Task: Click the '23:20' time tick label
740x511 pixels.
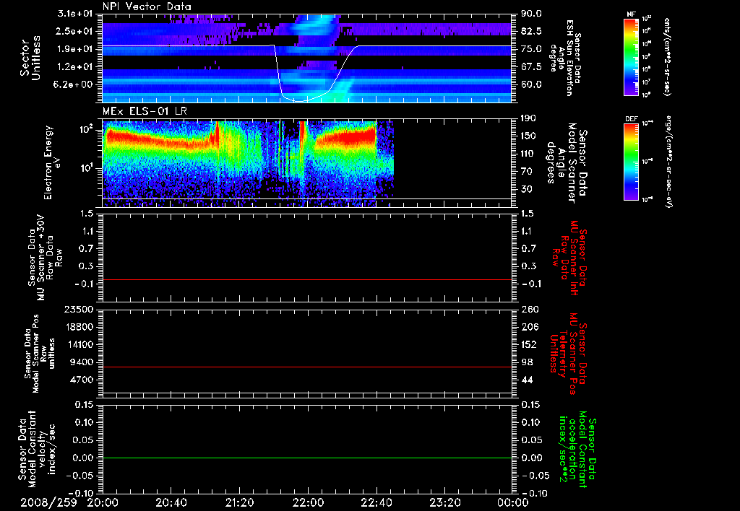Action: coord(444,502)
